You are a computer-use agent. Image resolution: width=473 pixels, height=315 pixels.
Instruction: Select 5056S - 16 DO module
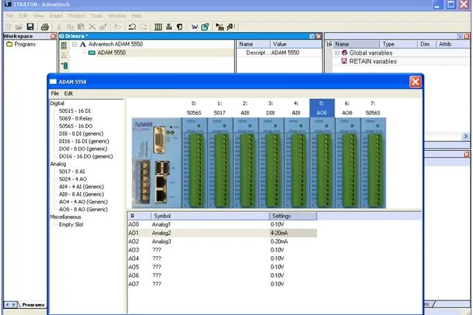tap(75, 126)
